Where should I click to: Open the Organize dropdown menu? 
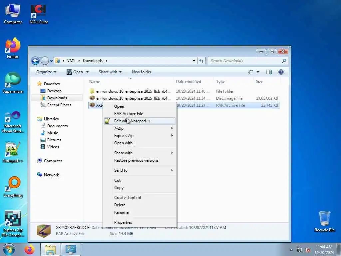46,72
